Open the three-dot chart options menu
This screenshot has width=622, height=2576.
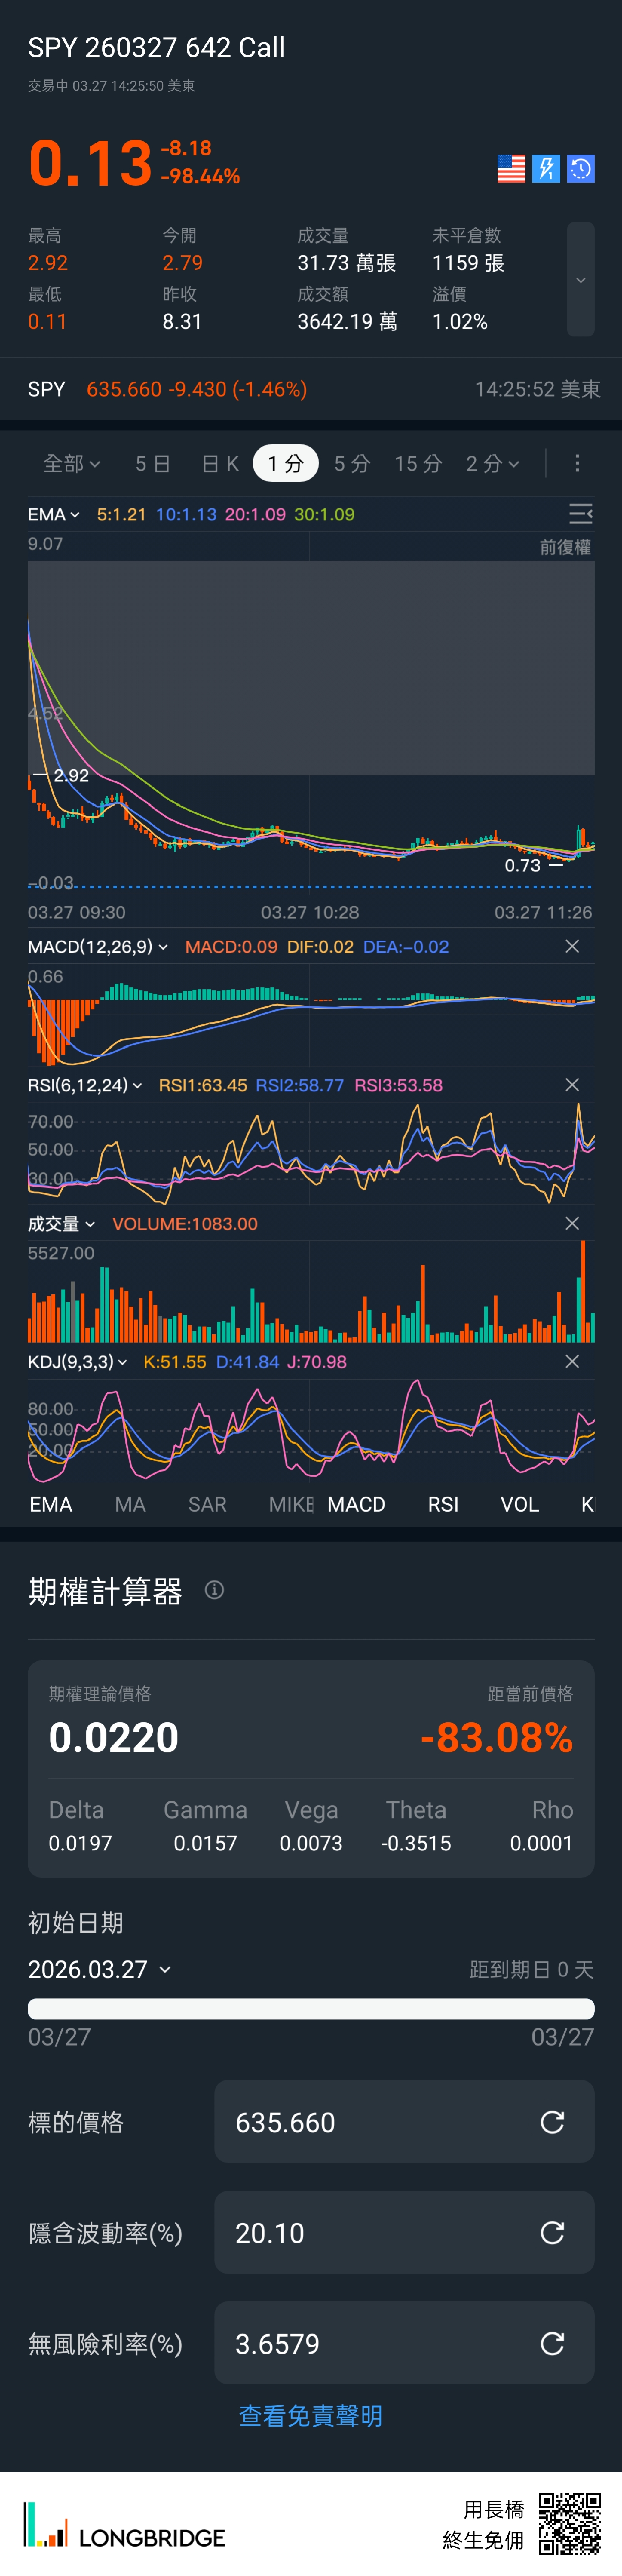[577, 463]
